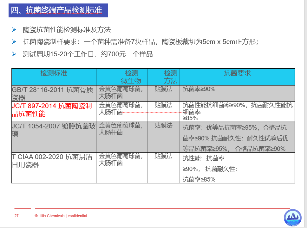Viewport: 307px width, 228px height.
Task: Click the arrow bullet before 抗菌陶瓷制样要求
Action: point(14,42)
